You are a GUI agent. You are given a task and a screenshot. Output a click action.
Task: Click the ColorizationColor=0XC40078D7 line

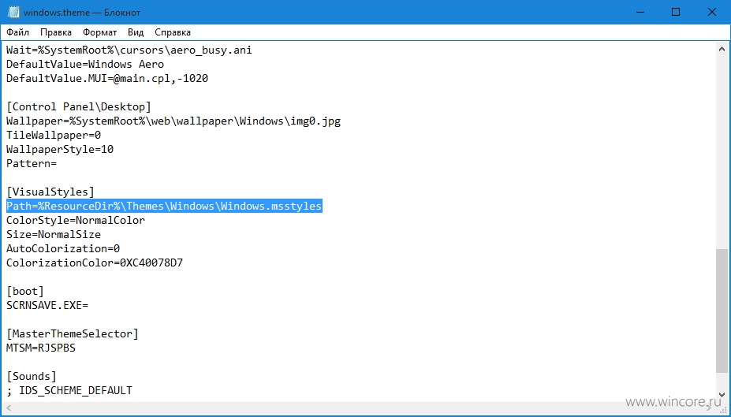click(95, 262)
